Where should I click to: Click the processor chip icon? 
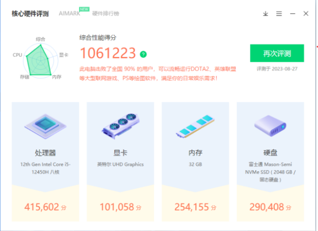tap(45, 127)
